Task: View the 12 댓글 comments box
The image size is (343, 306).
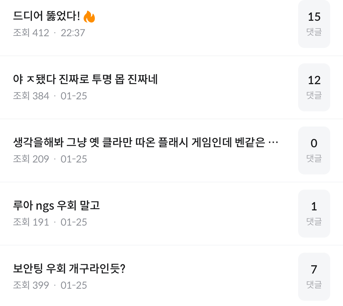Action: [x=314, y=87]
